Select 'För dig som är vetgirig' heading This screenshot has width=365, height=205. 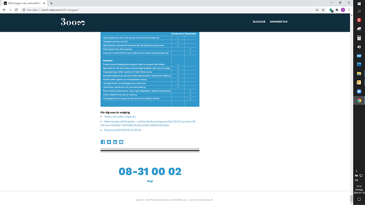pyautogui.click(x=115, y=112)
